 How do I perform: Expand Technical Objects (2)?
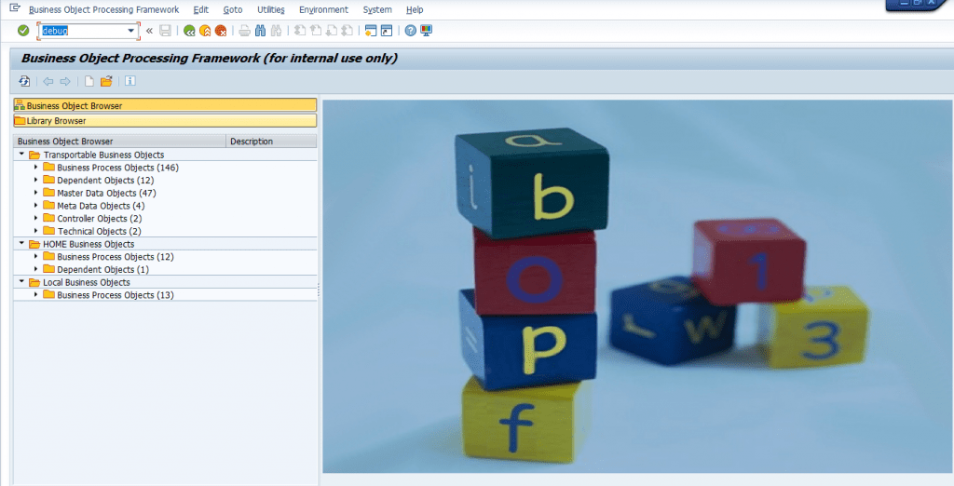[36, 231]
